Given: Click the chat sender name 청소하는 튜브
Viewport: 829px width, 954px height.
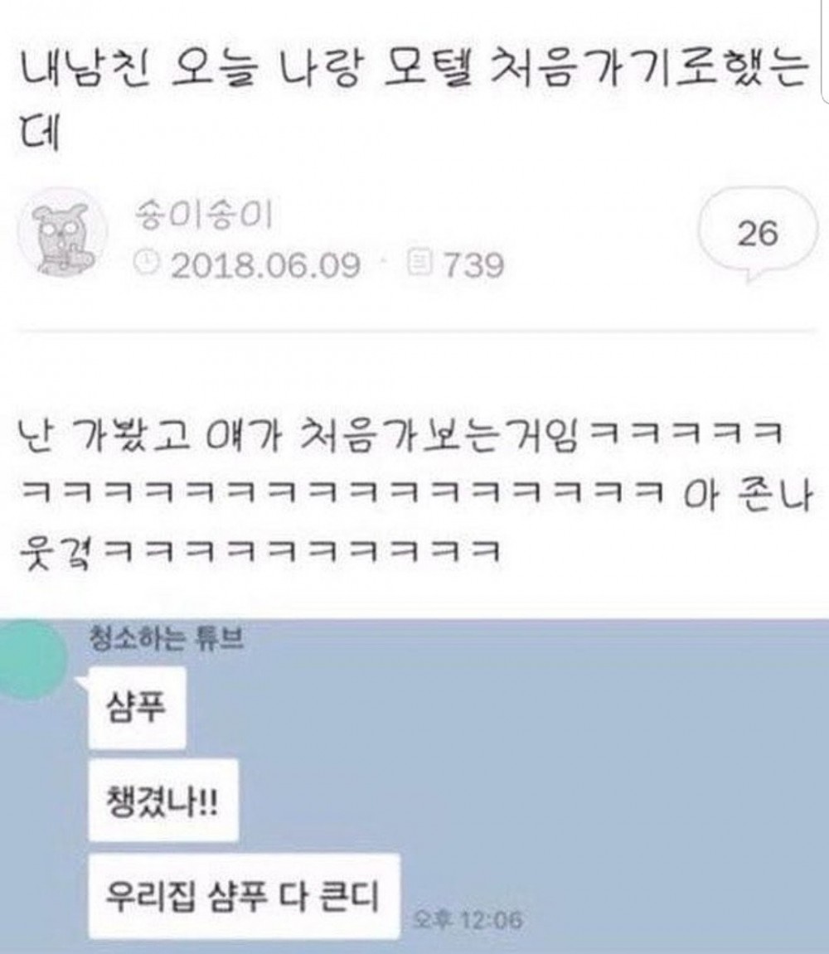Looking at the screenshot, I should pos(166,639).
